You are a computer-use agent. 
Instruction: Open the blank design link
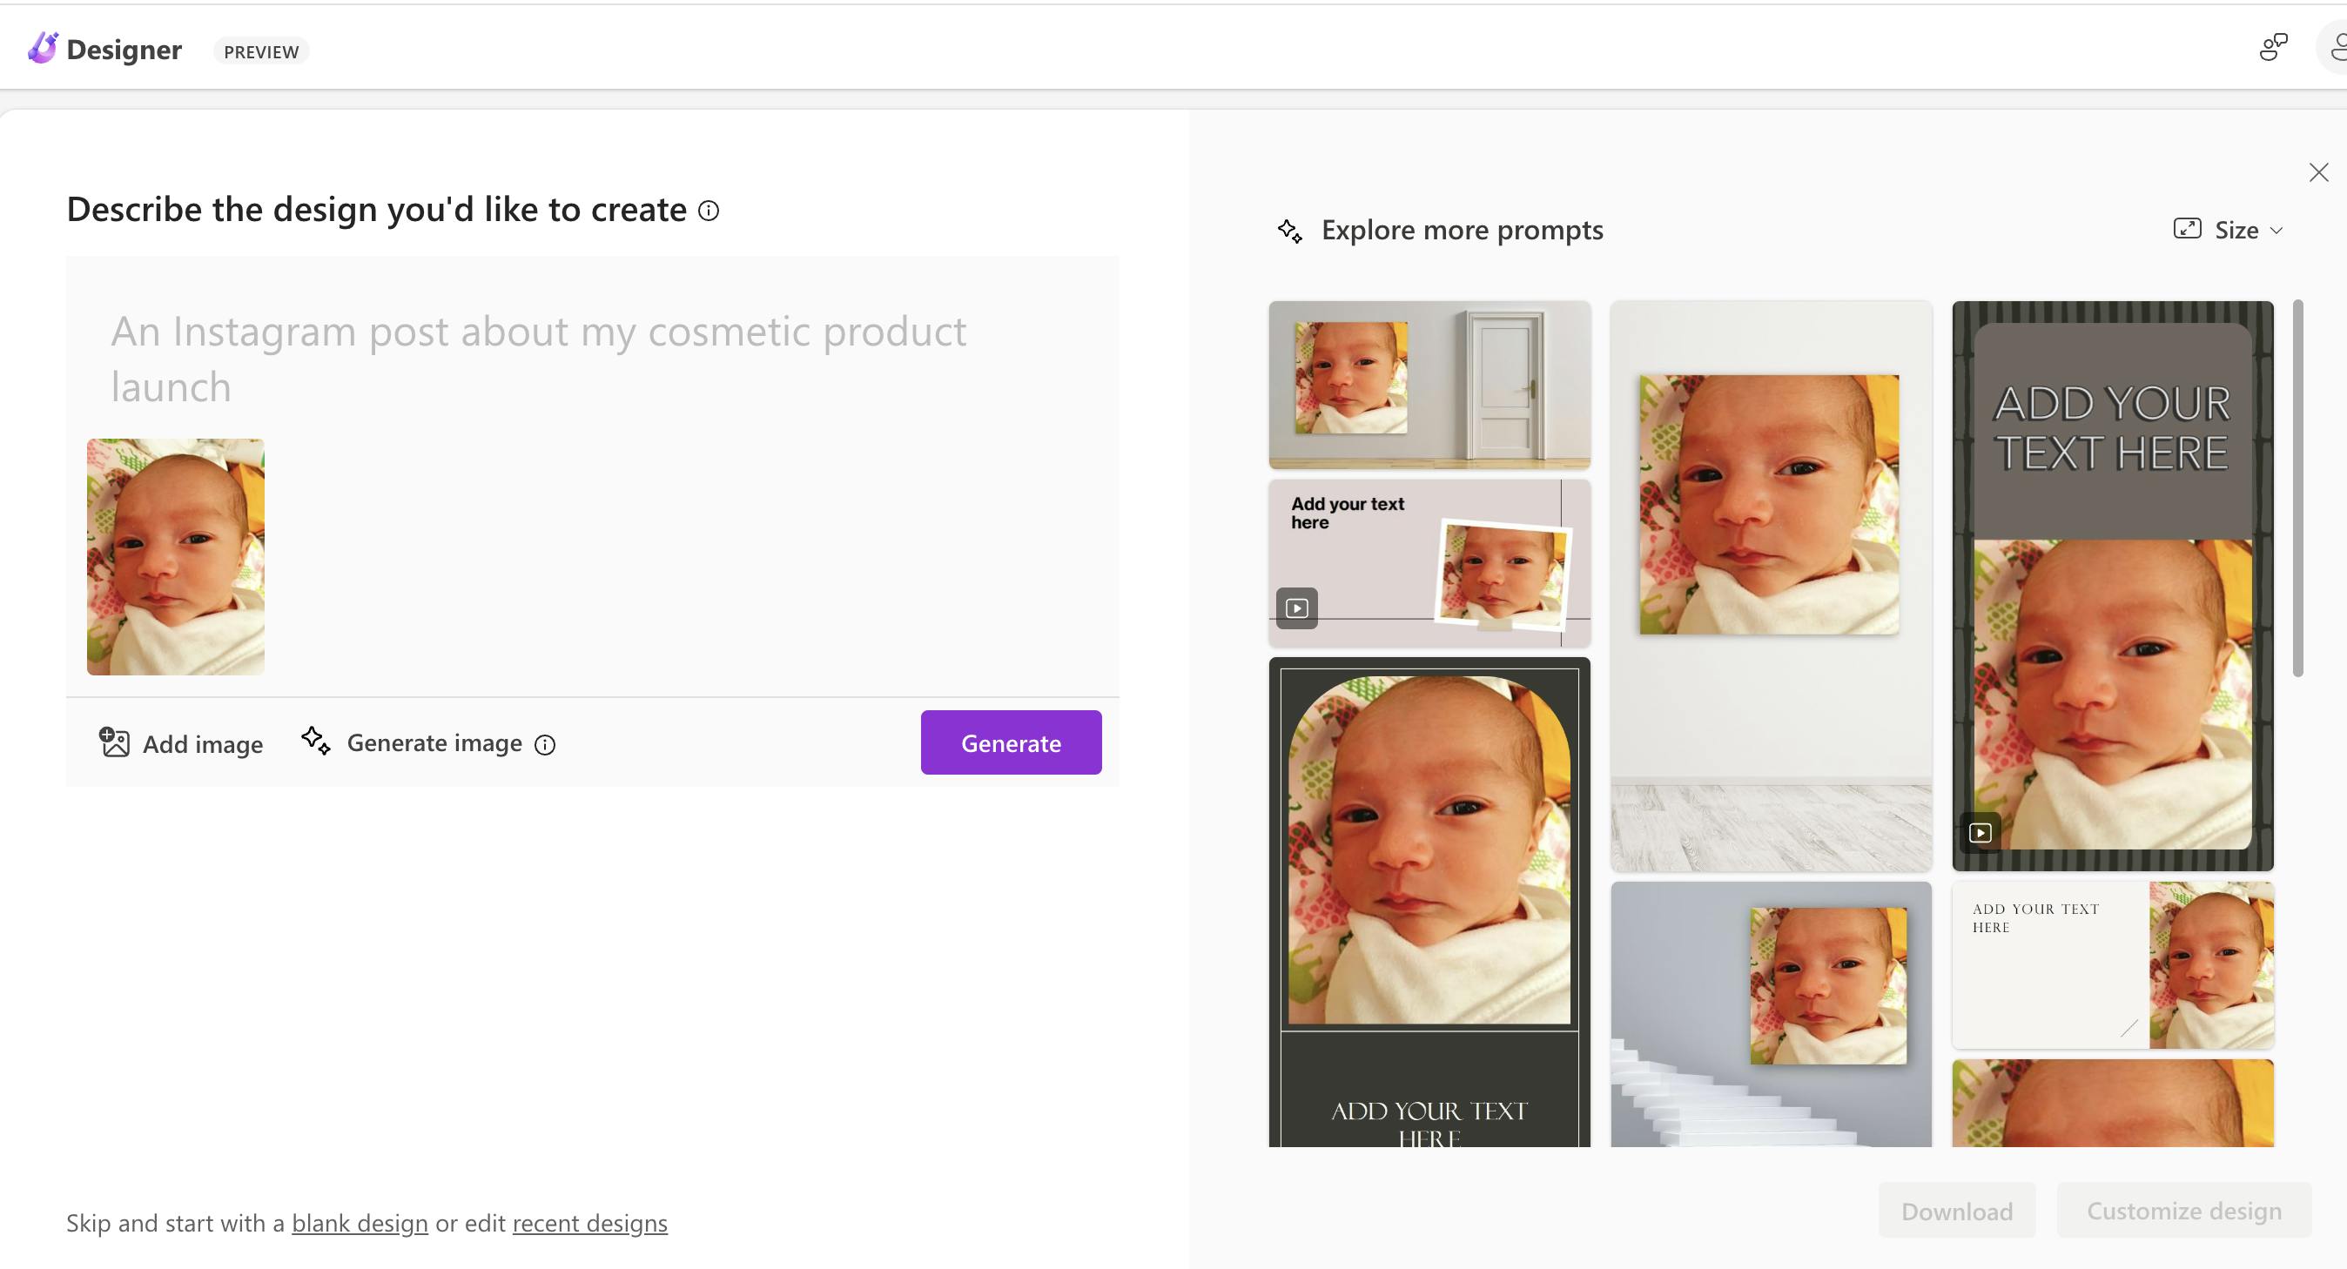tap(359, 1223)
